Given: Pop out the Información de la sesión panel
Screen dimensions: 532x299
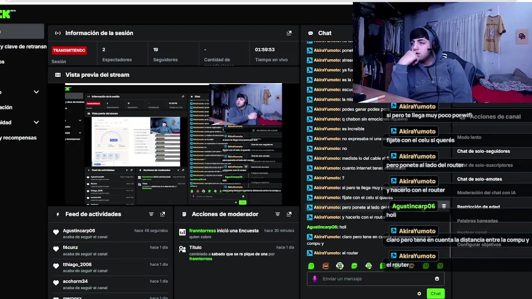Looking at the screenshot, I should pyautogui.click(x=289, y=33).
